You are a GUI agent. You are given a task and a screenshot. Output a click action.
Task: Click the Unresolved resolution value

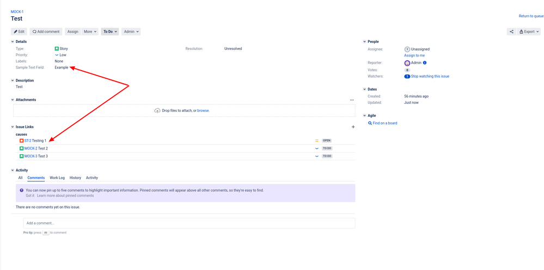[x=233, y=49]
